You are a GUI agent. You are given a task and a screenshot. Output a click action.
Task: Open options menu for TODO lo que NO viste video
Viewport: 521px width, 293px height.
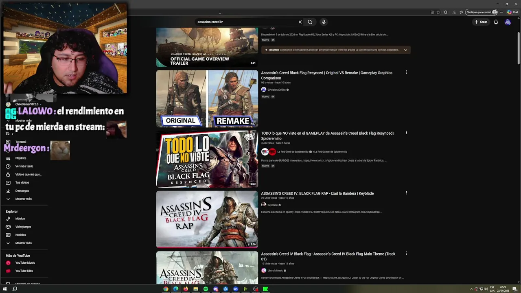pos(406,133)
